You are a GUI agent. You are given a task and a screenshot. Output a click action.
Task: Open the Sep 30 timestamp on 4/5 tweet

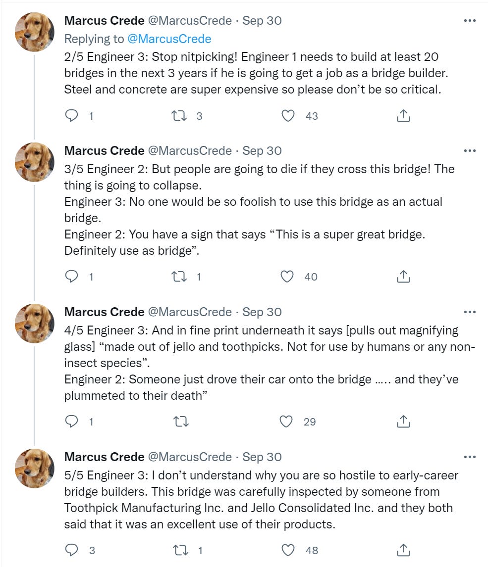262,312
